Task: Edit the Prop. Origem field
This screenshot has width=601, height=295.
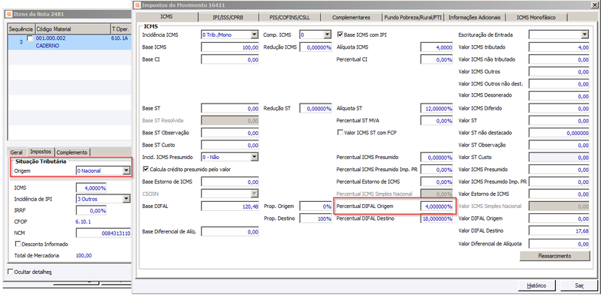Action: [x=316, y=206]
